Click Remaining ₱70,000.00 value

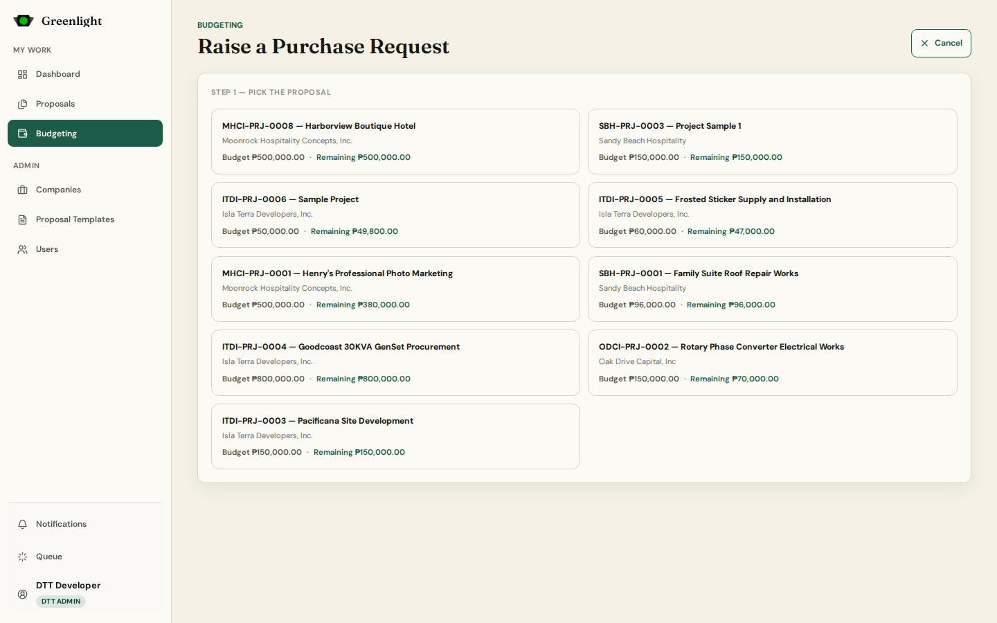735,379
